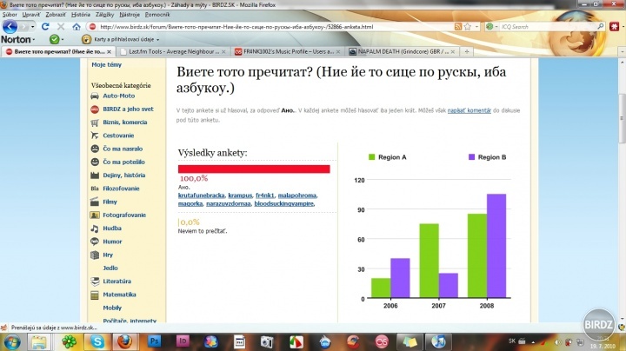Click the Biznis, komercia cart icon
This screenshot has height=351, width=626.
[x=95, y=123]
